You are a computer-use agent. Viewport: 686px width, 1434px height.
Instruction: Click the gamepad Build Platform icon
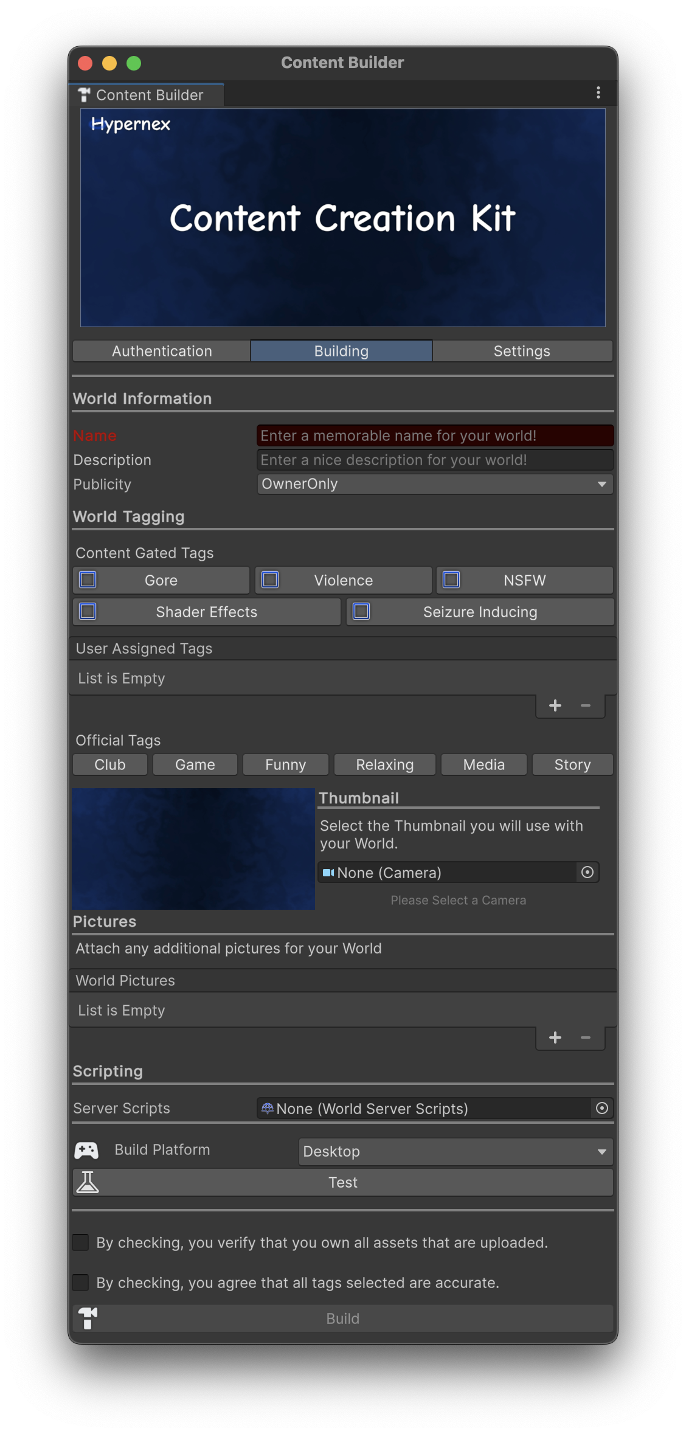click(86, 1150)
